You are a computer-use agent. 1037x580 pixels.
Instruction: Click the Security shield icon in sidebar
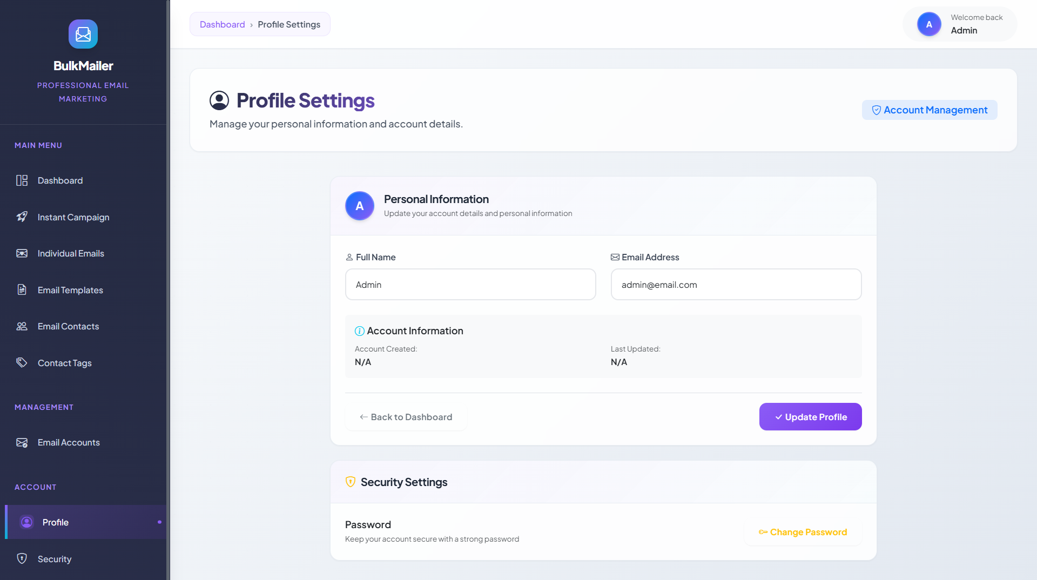[x=22, y=558]
